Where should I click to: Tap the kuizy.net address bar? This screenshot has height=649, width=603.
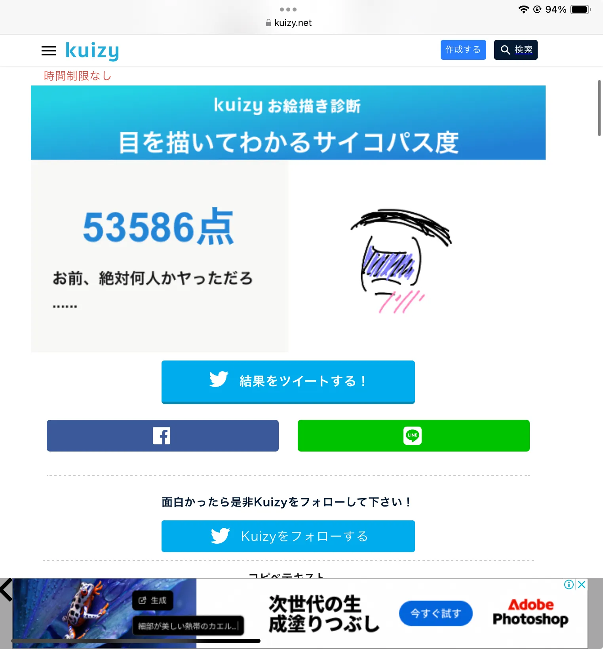coord(289,23)
